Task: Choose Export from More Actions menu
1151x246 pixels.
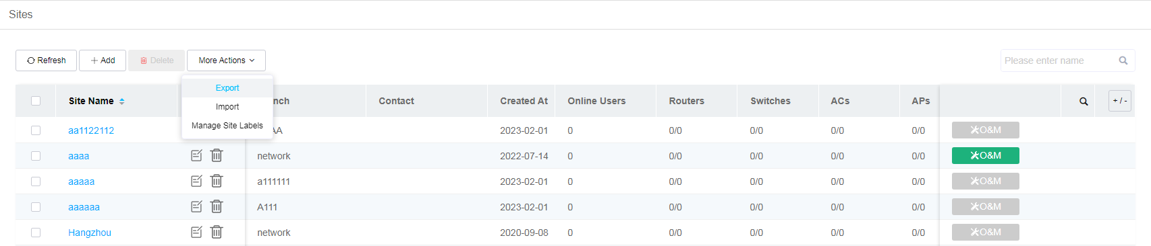Action: [227, 88]
